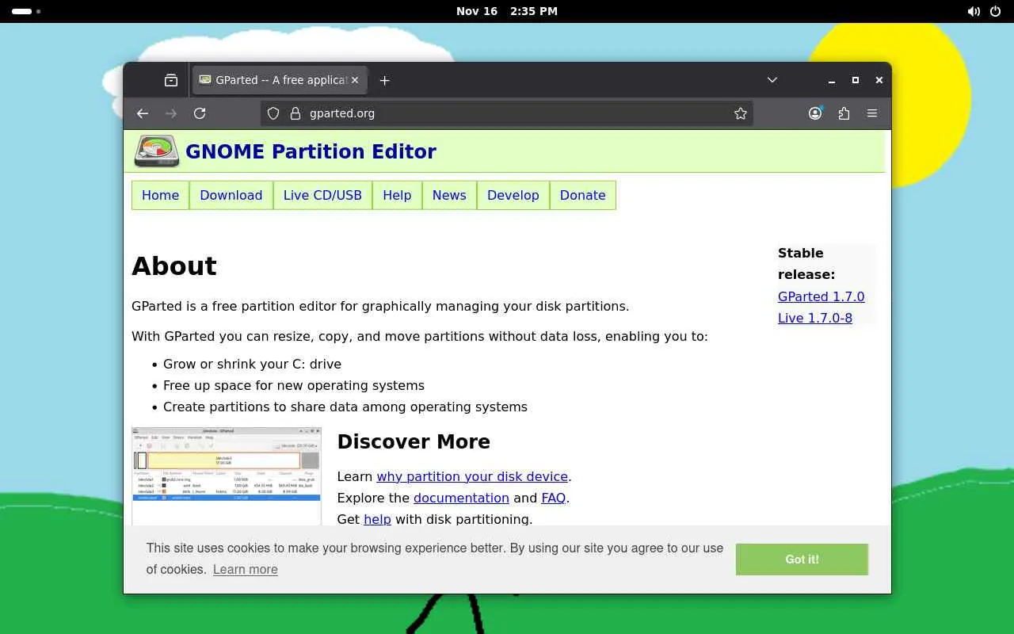This screenshot has width=1014, height=634.
Task: Open the Firefox hamburger application menu
Action: tap(872, 113)
